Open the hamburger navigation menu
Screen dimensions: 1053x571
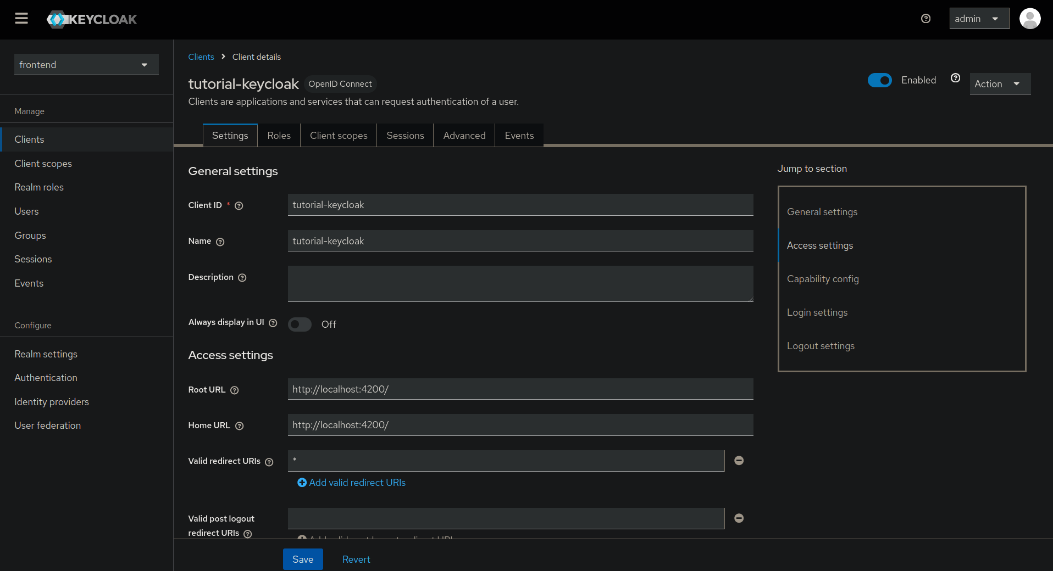click(x=21, y=19)
